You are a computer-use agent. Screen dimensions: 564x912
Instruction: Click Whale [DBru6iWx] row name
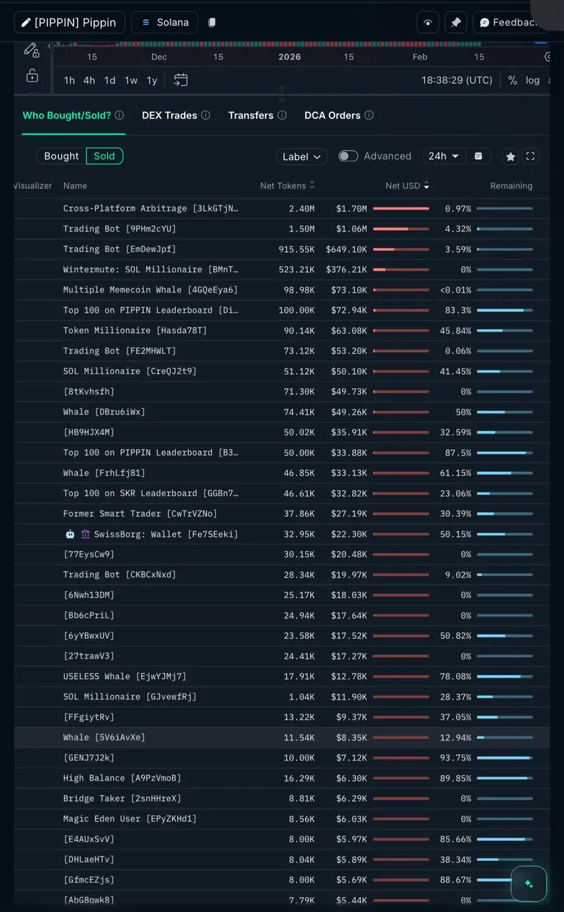(104, 412)
